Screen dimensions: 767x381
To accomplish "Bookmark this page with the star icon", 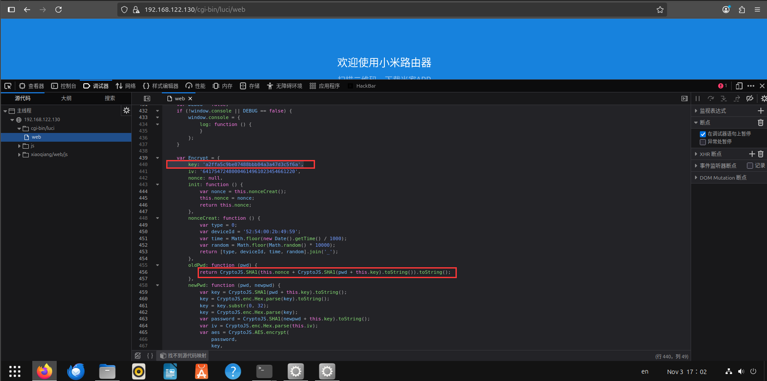I will point(660,10).
